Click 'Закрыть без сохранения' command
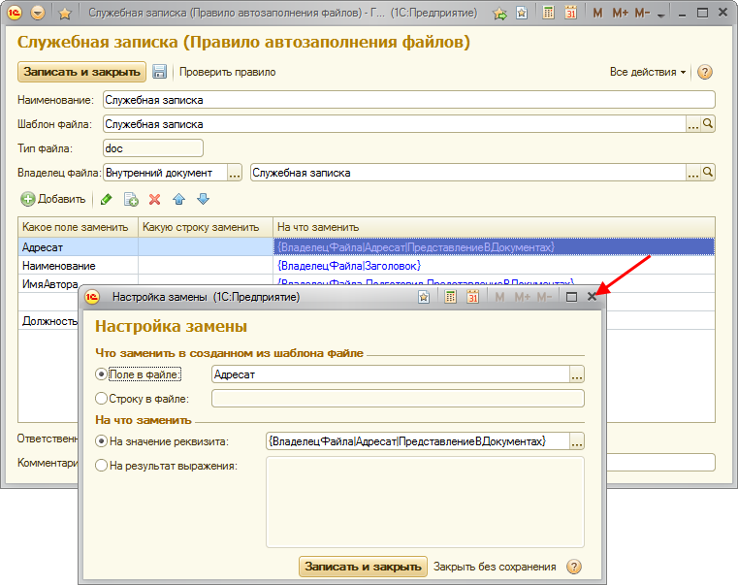This screenshot has height=585, width=738. coord(495,567)
